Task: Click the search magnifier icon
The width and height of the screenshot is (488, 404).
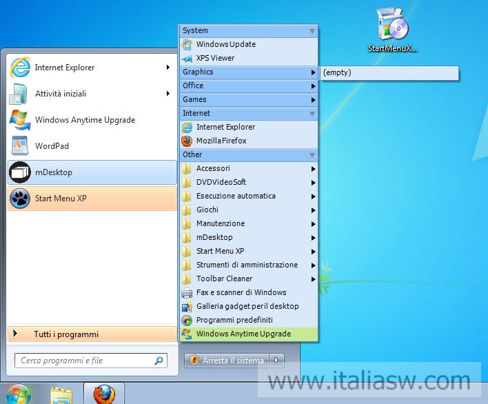Action: 159,361
